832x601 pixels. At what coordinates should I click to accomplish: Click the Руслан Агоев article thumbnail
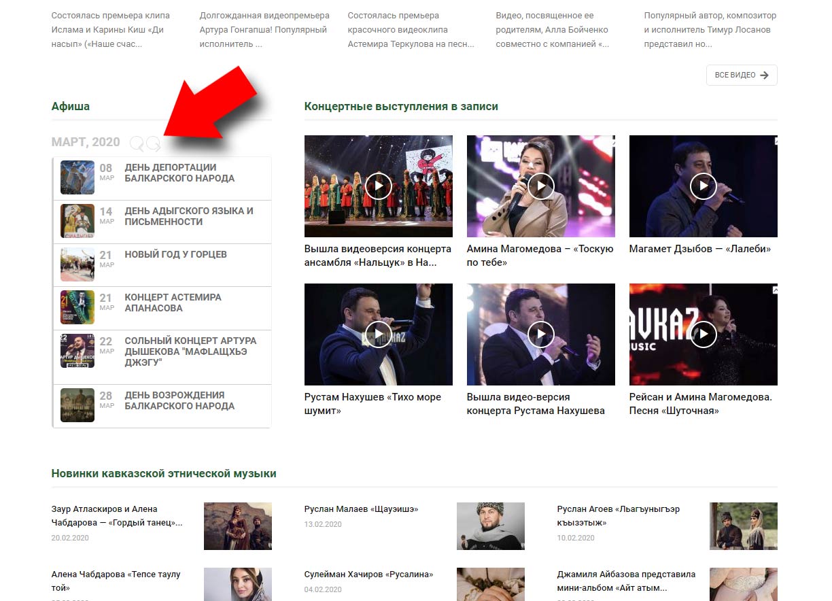click(744, 526)
